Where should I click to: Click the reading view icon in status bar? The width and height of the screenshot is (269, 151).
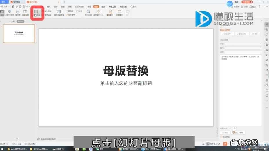[215, 144]
